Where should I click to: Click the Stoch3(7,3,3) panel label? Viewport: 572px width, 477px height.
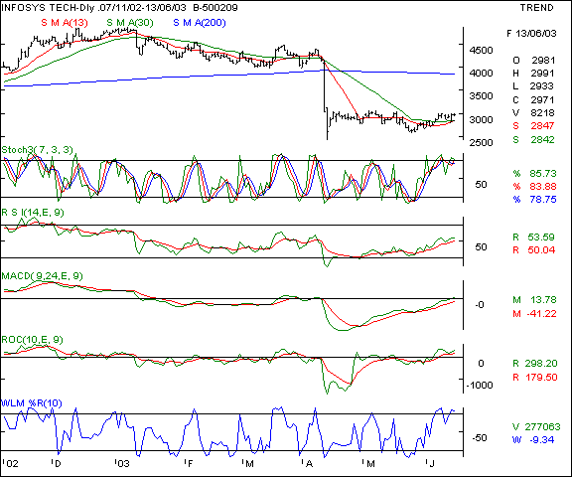click(37, 150)
